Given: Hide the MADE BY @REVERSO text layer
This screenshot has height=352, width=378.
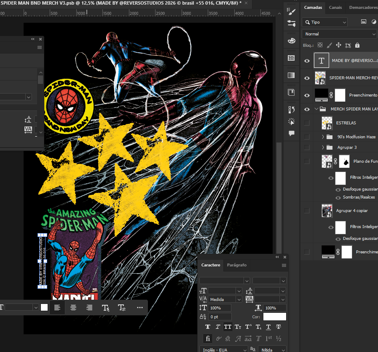Looking at the screenshot, I should 307,61.
